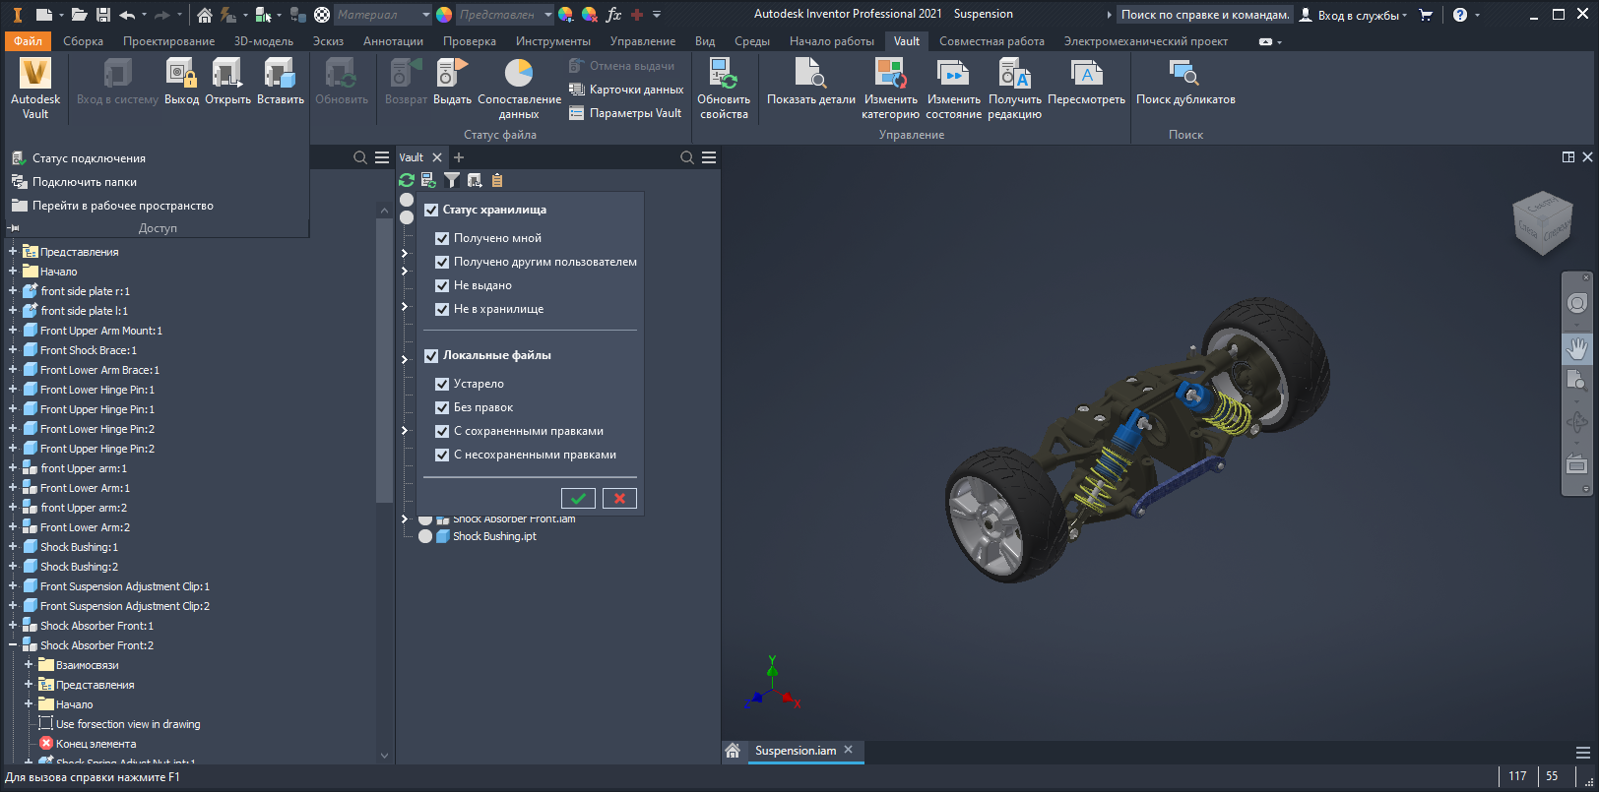The width and height of the screenshot is (1599, 792).
Task: Expand the Front Lower Arm:1 node
Action: click(x=13, y=488)
